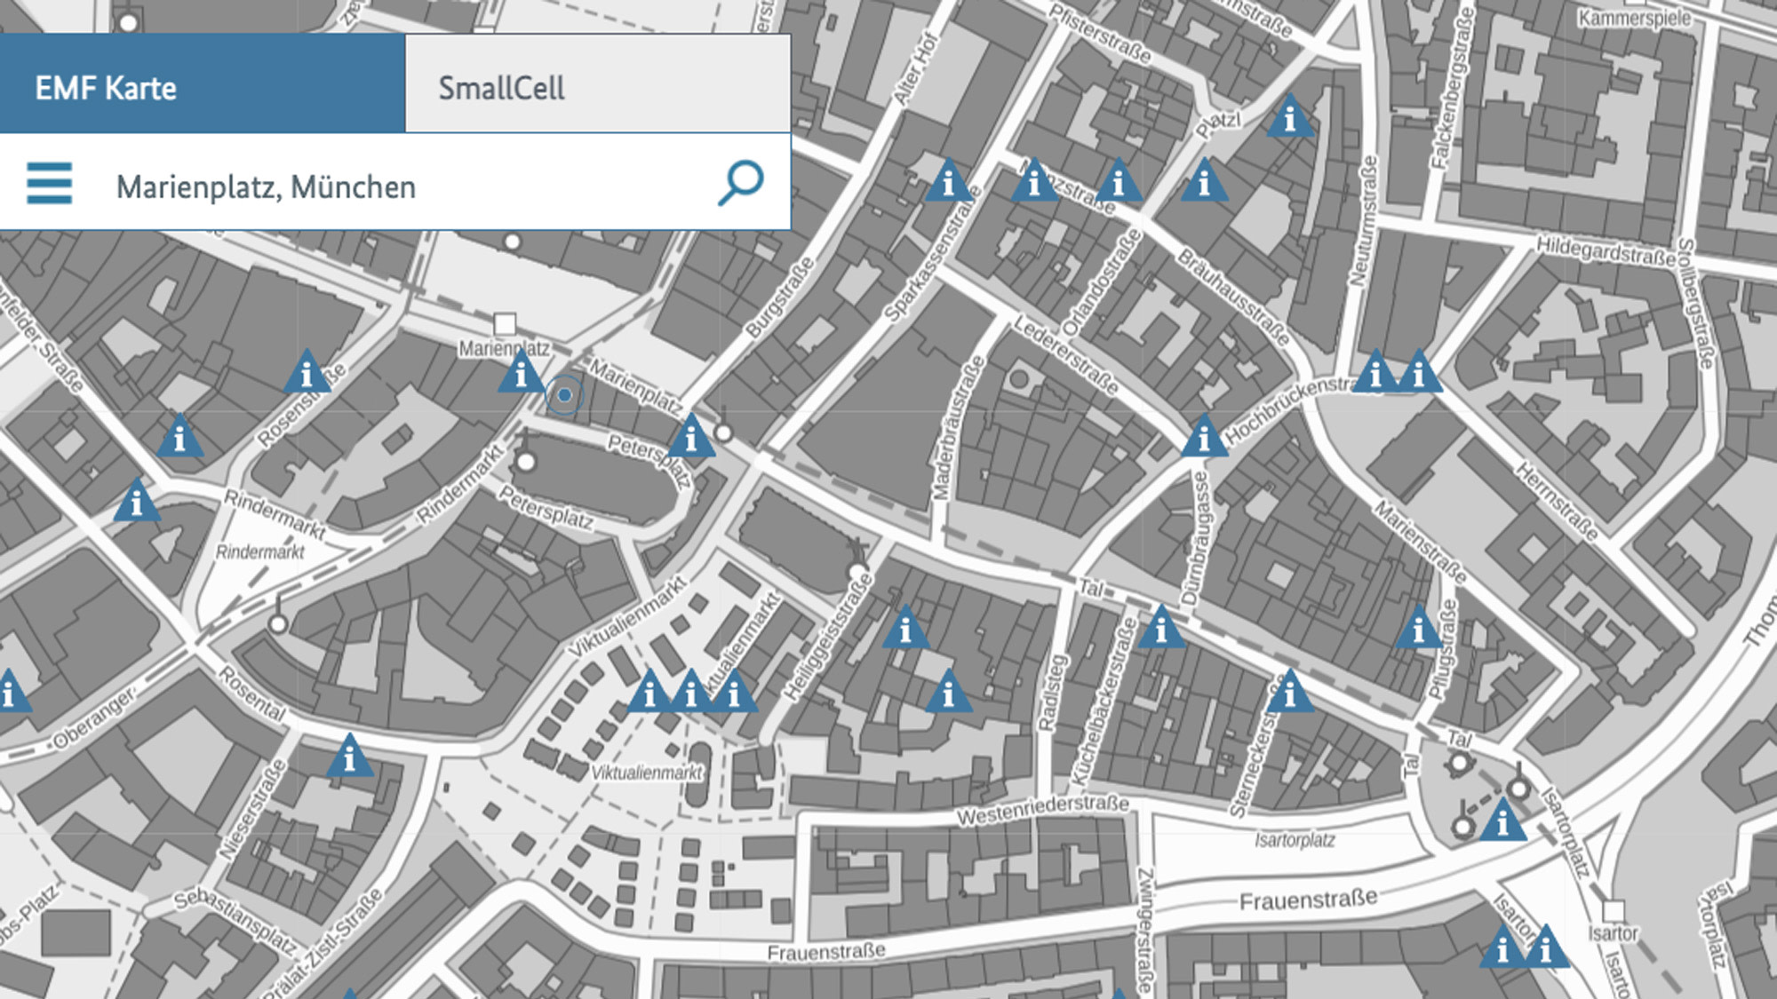Open the info marker on Rosenstraße

307,371
